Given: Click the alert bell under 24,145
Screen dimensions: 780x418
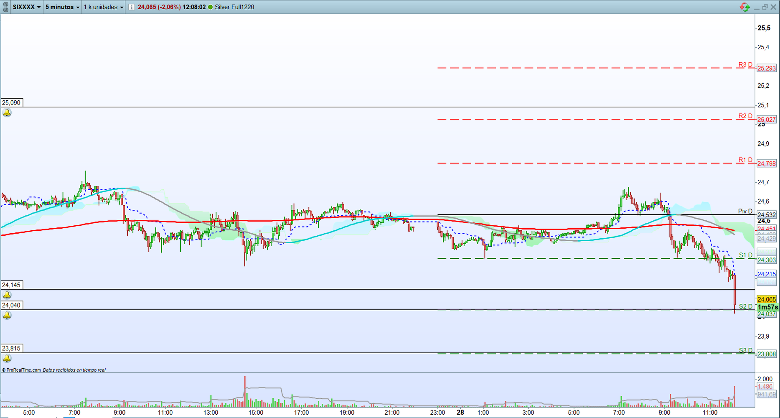Looking at the screenshot, I should pos(7,295).
